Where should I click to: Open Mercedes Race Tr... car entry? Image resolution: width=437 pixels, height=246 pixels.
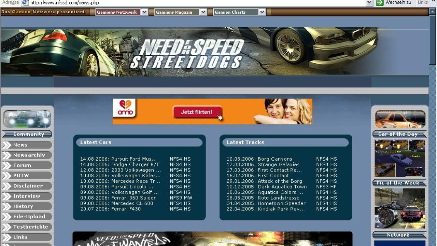click(136, 181)
